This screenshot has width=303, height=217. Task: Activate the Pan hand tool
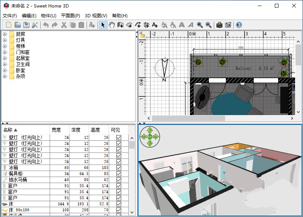pos(112,25)
